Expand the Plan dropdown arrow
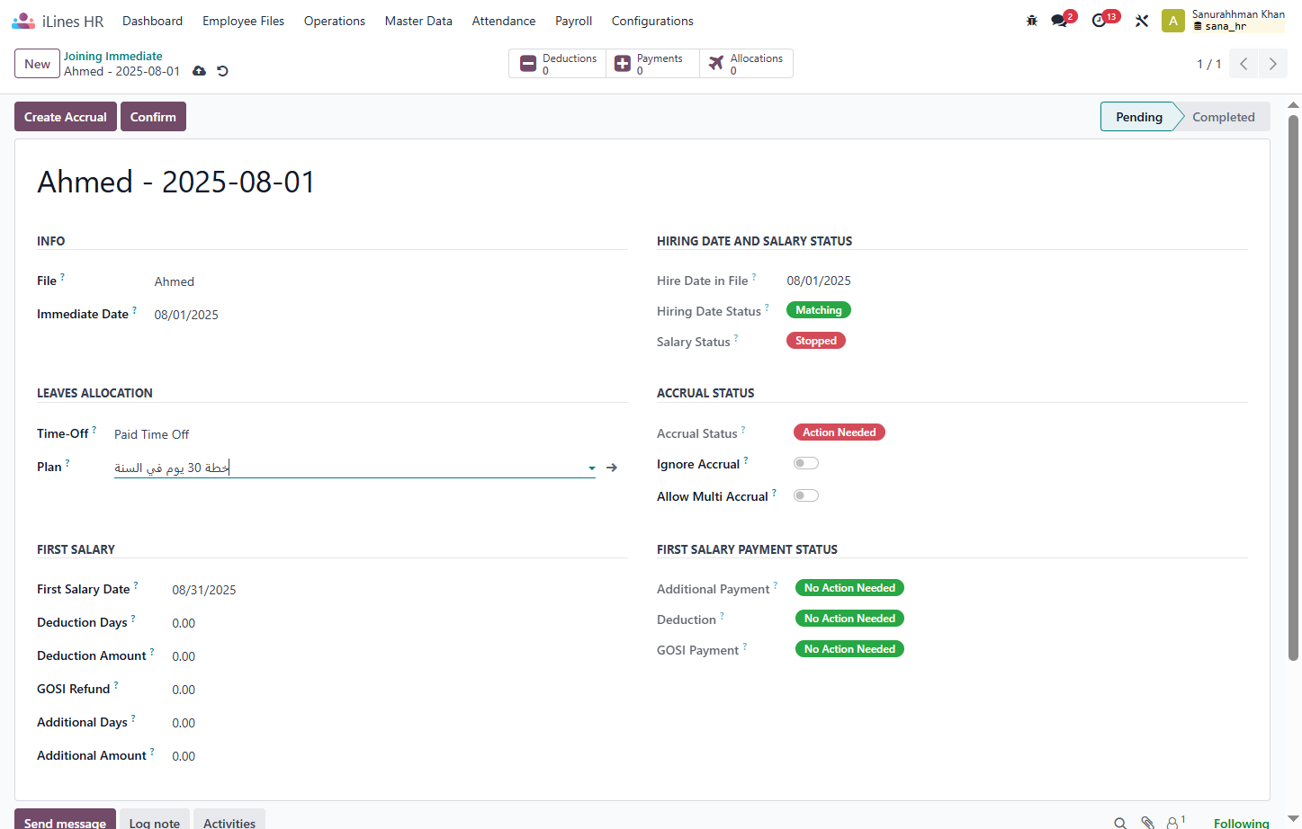Screen dimensions: 1302x829 point(591,468)
